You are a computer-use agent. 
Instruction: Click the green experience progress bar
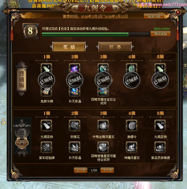click(96, 34)
